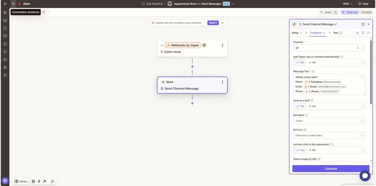
Task: Switch to the Configure tab
Action: [x=318, y=33]
